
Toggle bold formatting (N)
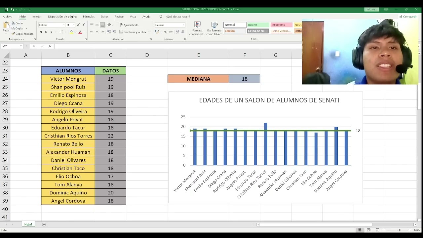(x=41, y=32)
